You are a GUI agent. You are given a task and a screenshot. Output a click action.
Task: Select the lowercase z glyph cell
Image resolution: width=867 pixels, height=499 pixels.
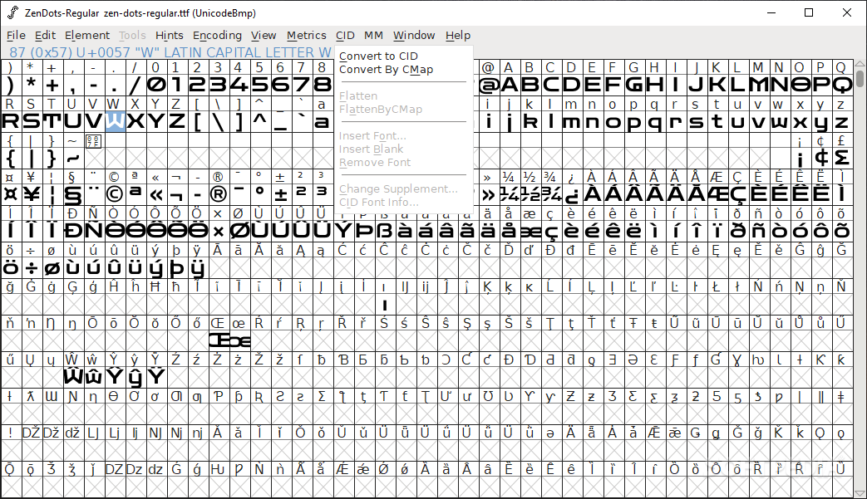coord(842,121)
